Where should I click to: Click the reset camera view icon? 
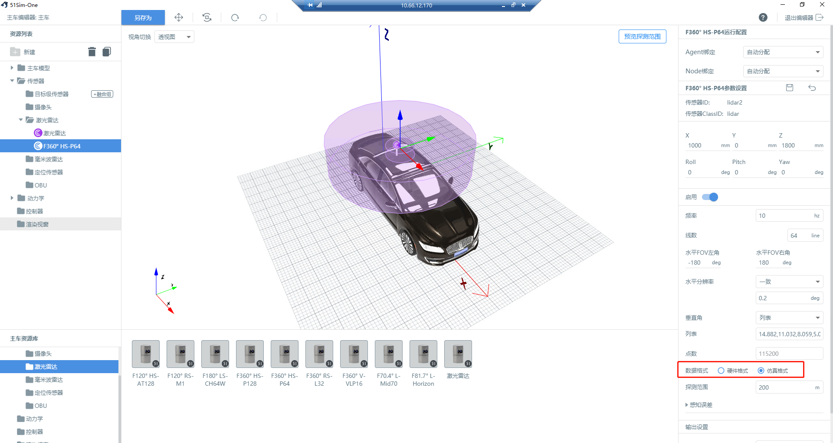coord(207,17)
